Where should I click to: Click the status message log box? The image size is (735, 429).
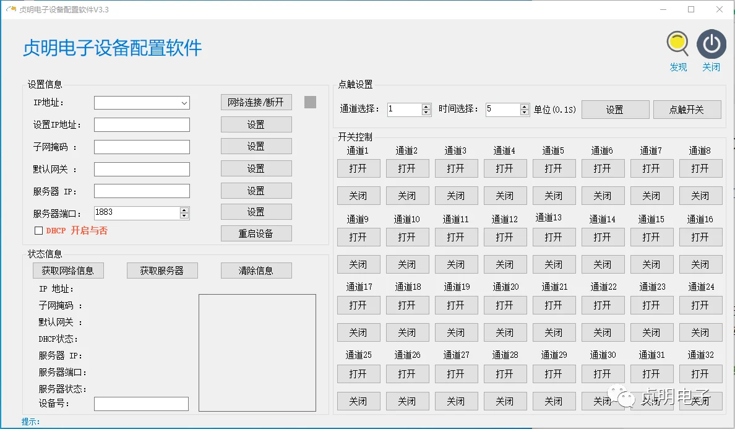coord(257,353)
